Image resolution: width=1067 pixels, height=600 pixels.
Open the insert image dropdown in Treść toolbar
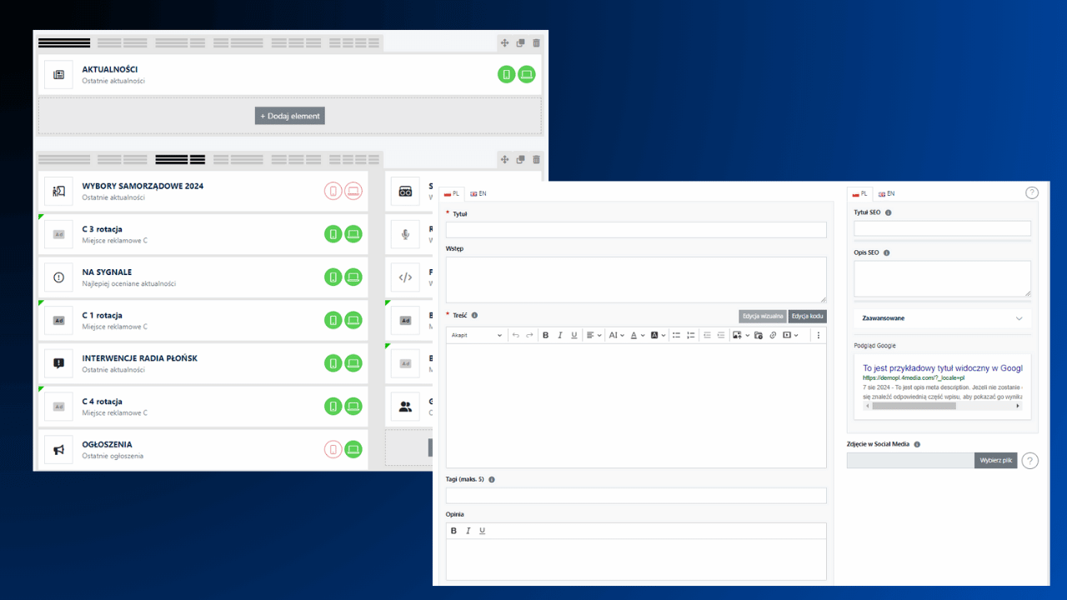click(741, 335)
